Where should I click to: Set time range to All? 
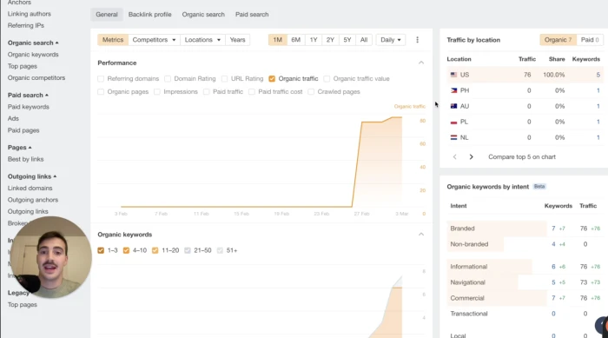click(364, 40)
